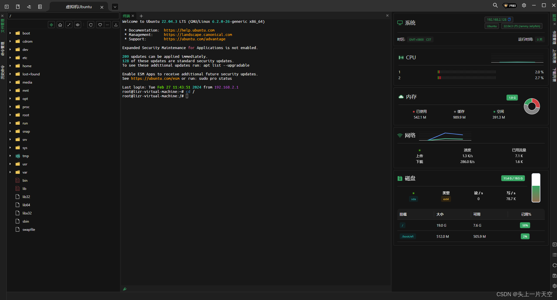Click the file path input field showing /
Screen dimensions: 557x300
pyautogui.click(x=63, y=16)
